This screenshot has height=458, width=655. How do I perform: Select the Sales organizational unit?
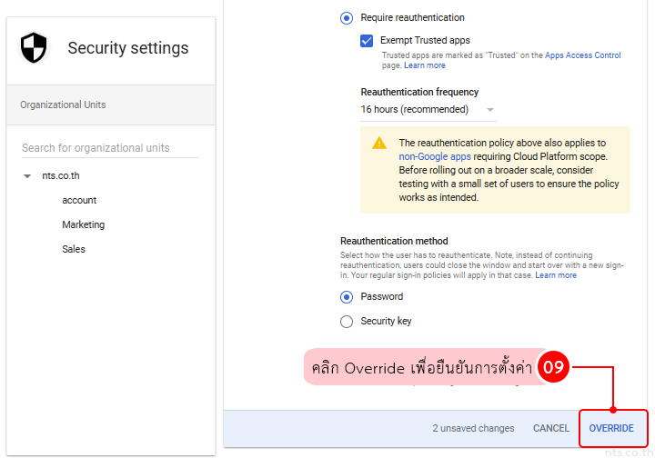[74, 249]
